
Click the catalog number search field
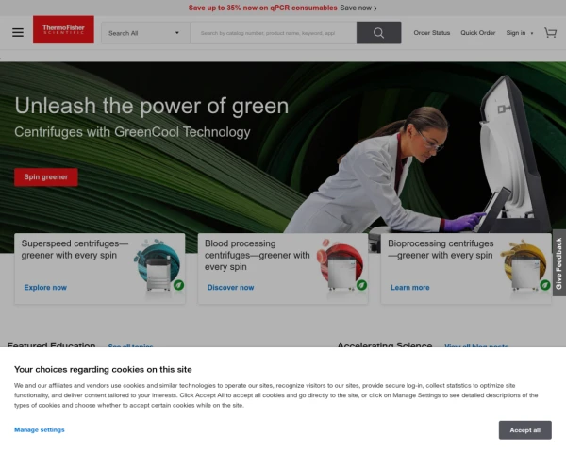(274, 33)
